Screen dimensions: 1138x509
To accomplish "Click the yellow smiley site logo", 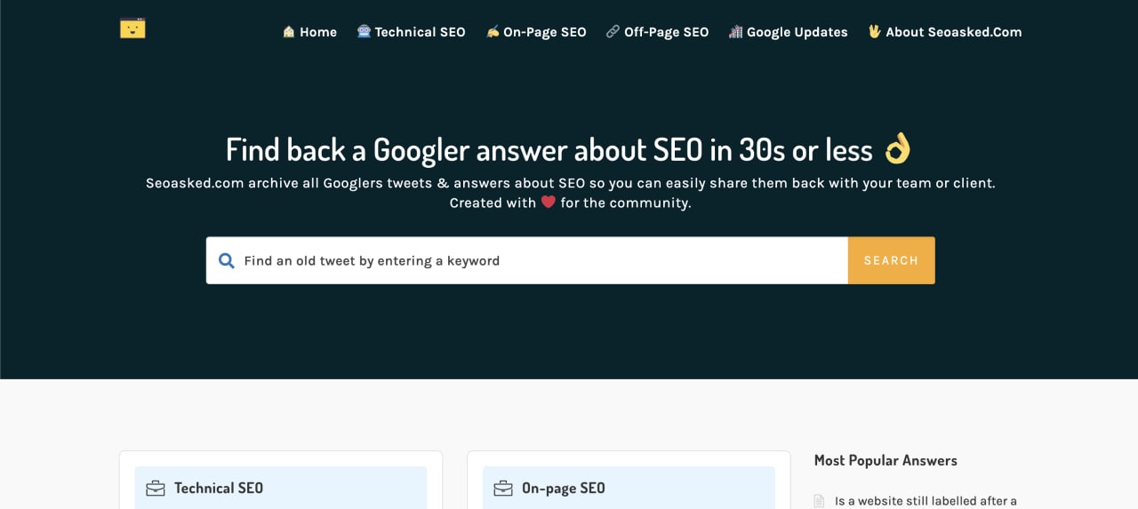I will click(x=132, y=28).
